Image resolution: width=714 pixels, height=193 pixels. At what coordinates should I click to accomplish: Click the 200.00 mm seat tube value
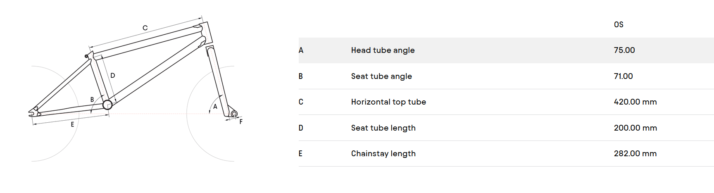pyautogui.click(x=635, y=128)
